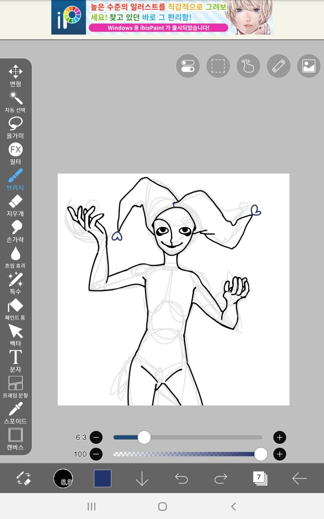Select the Transform (변형) tool
Screen dimensions: 324x519
pyautogui.click(x=15, y=76)
